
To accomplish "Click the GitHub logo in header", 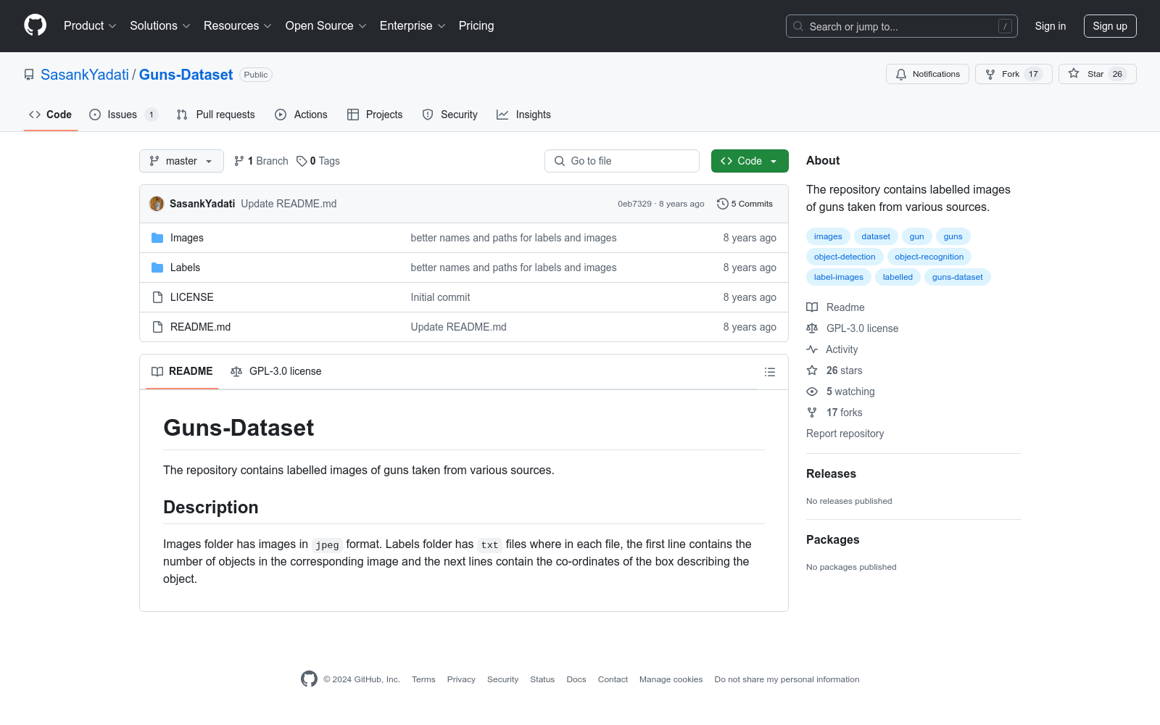I will click(x=35, y=25).
